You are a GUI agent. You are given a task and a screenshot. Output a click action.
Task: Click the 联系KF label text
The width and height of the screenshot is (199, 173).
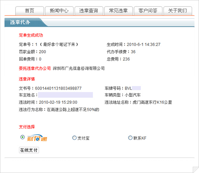tap(140, 138)
